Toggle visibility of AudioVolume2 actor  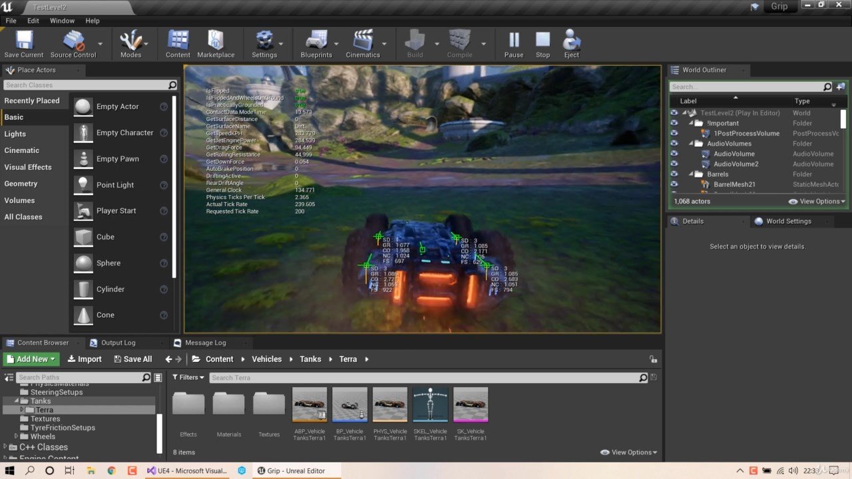674,164
